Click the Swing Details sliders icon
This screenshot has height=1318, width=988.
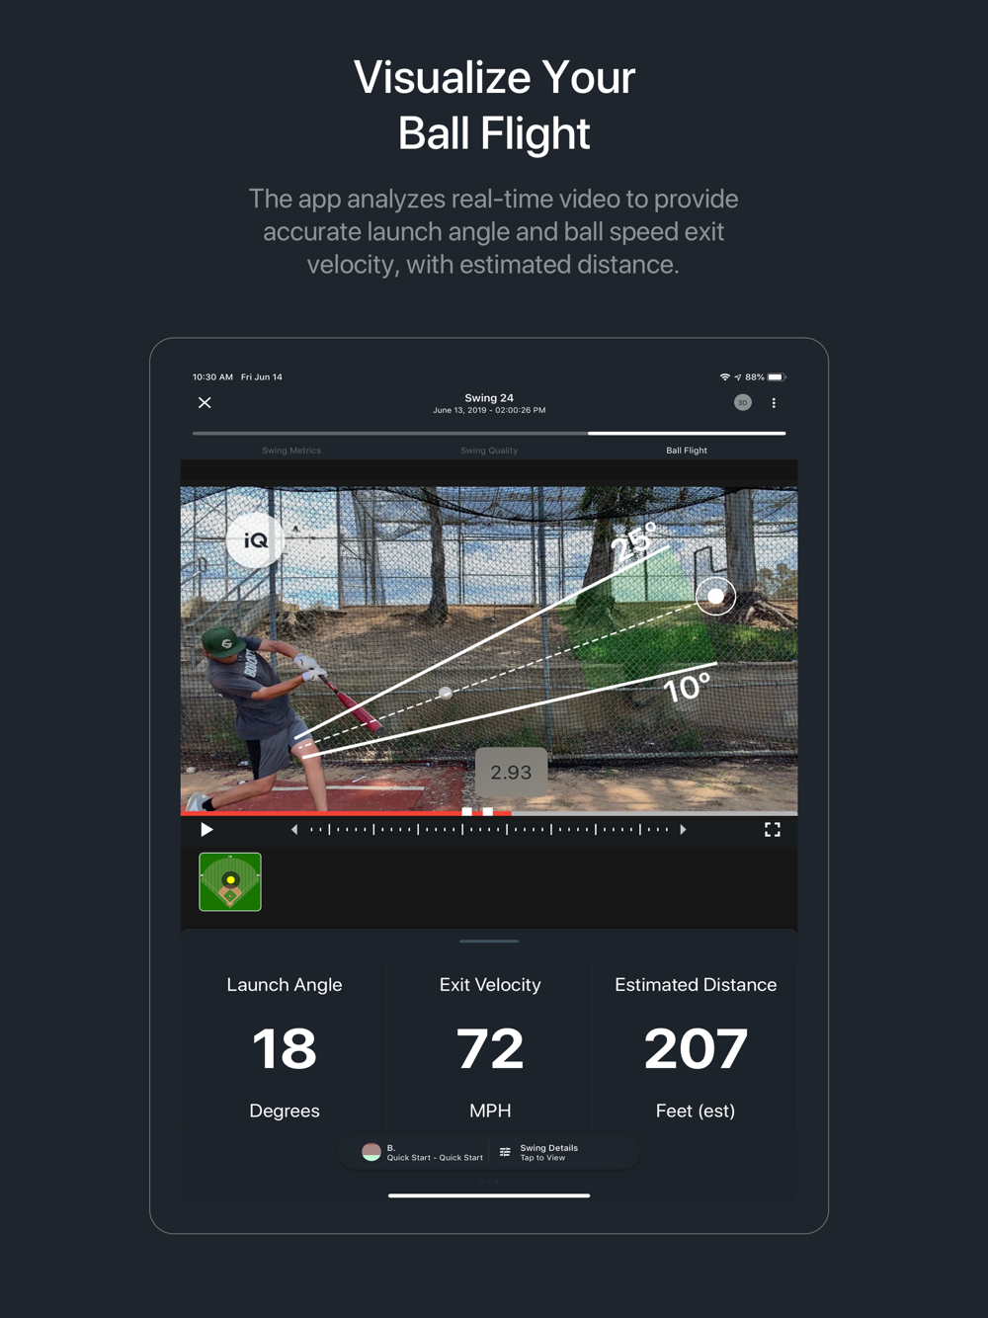(x=505, y=1152)
